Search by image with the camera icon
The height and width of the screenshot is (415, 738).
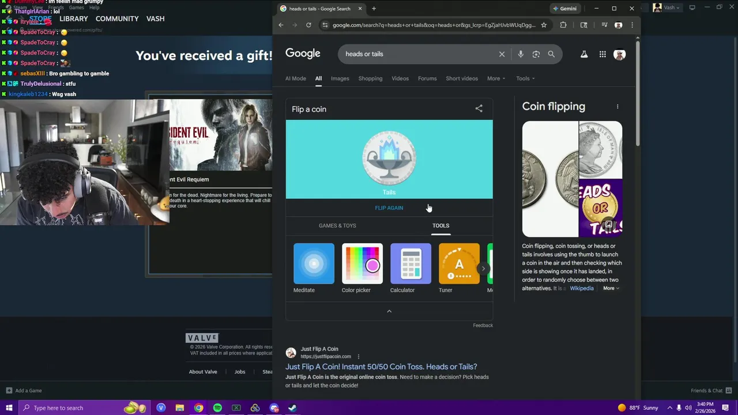click(536, 54)
